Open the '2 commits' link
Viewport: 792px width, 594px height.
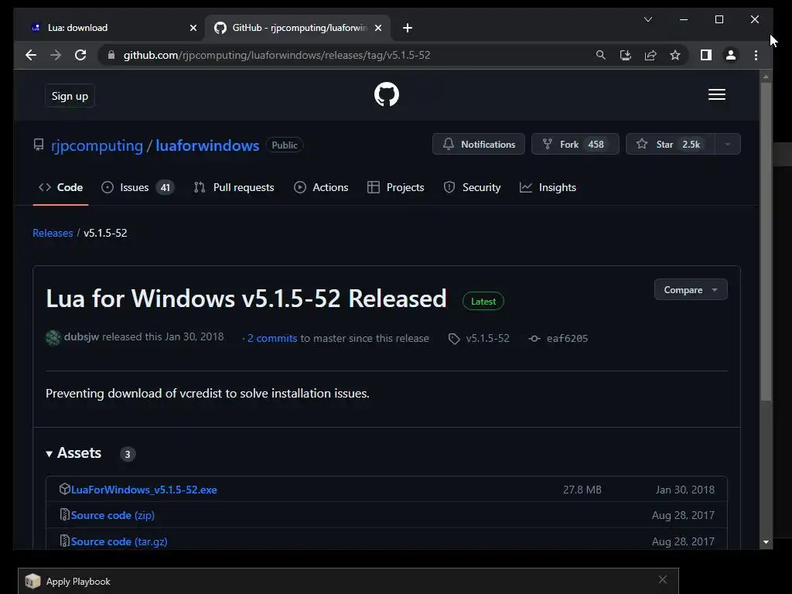(272, 339)
